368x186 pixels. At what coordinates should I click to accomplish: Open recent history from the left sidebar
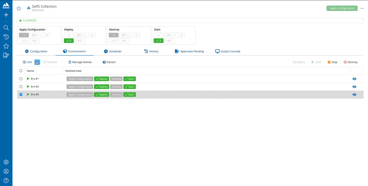[x=6, y=37]
